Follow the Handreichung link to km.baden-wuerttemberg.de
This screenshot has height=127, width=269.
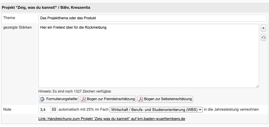point(112,119)
